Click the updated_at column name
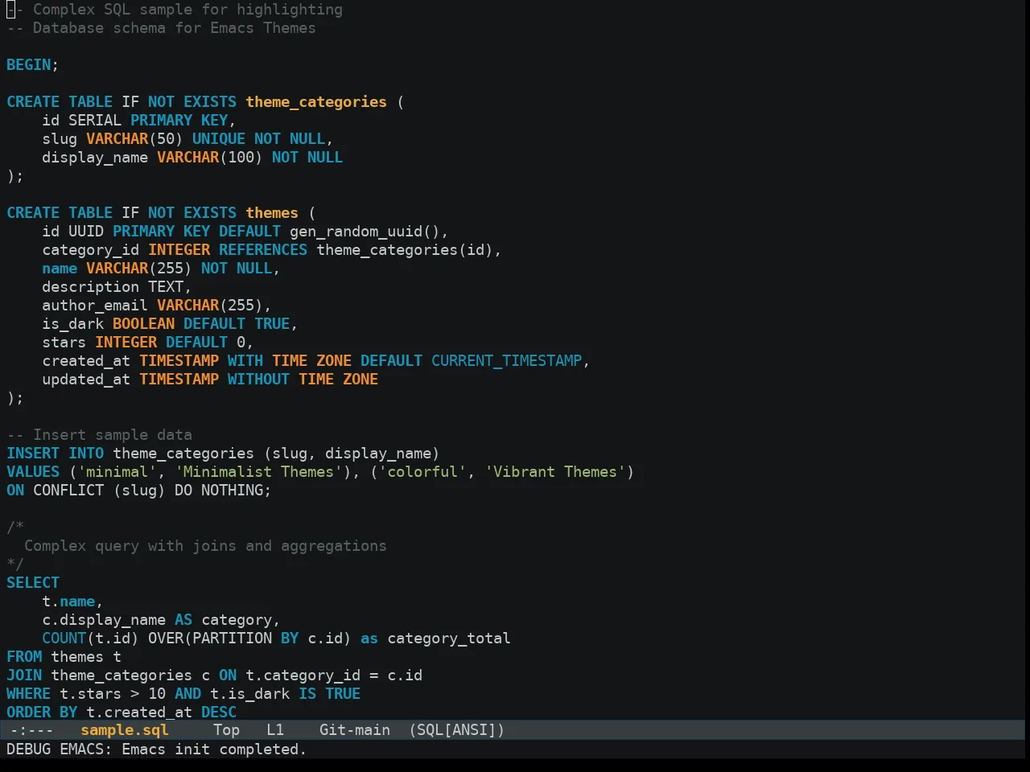1030x772 pixels. [86, 380]
